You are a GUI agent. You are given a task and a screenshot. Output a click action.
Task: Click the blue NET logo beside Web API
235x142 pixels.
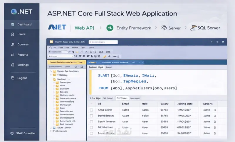(57, 27)
